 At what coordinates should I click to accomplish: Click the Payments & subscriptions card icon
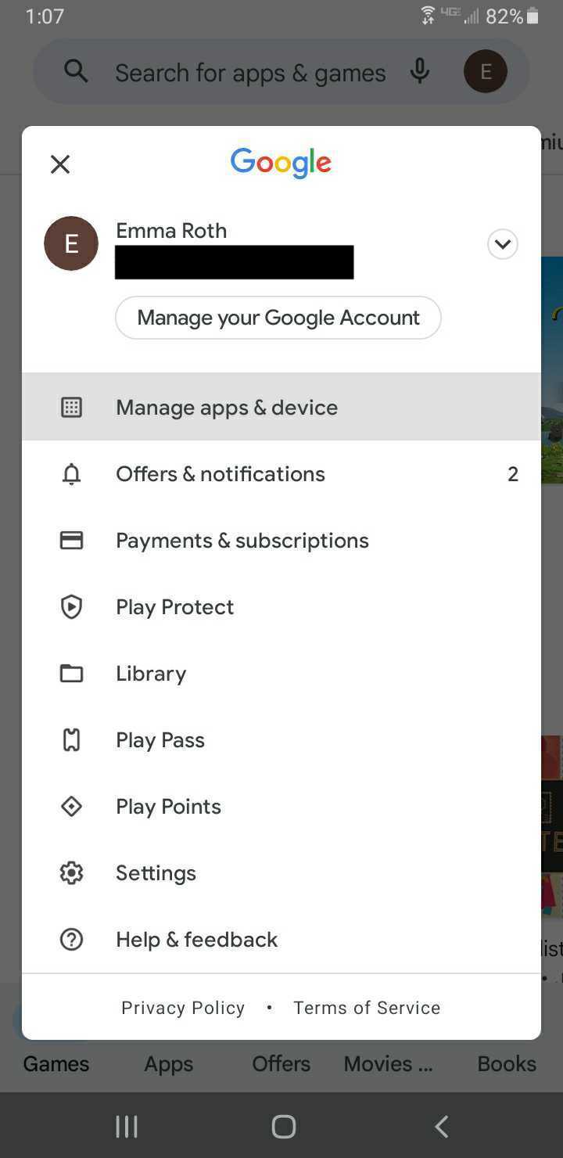point(71,541)
